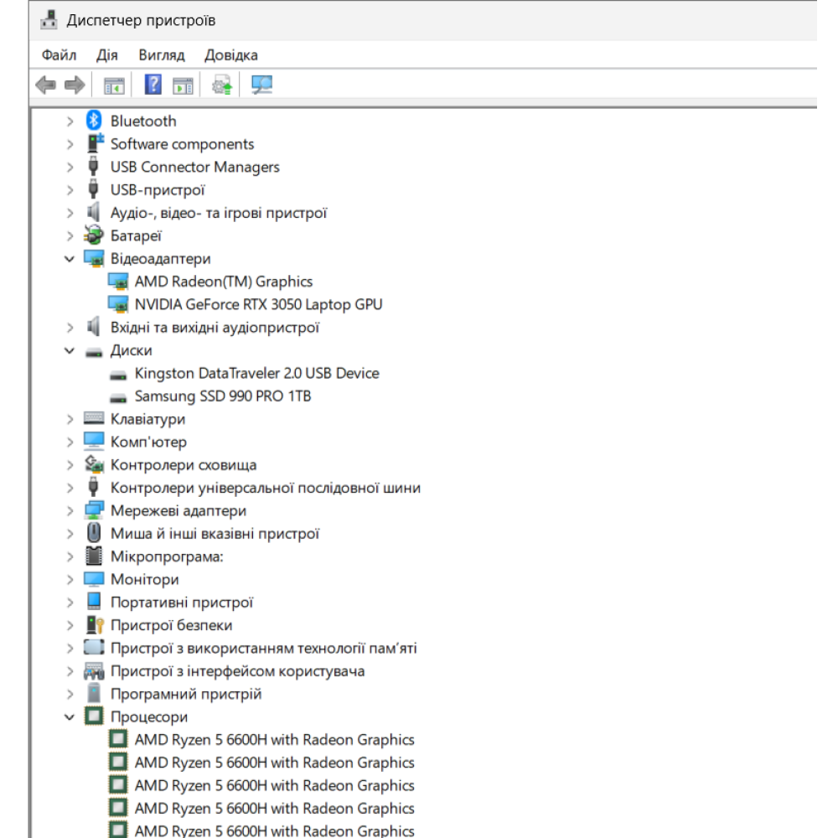
Task: Click scan for hardware changes icon
Action: pyautogui.click(x=262, y=85)
